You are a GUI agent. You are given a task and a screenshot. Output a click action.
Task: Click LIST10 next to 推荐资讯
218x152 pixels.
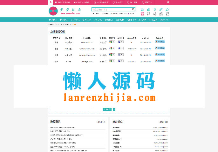(x=101, y=122)
